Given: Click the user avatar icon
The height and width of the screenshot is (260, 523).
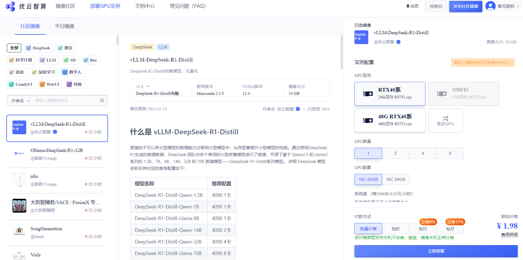Looking at the screenshot, I should point(490,6).
